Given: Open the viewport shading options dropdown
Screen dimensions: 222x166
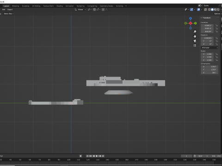Looking at the screenshot, I should pyautogui.click(x=221, y=10).
